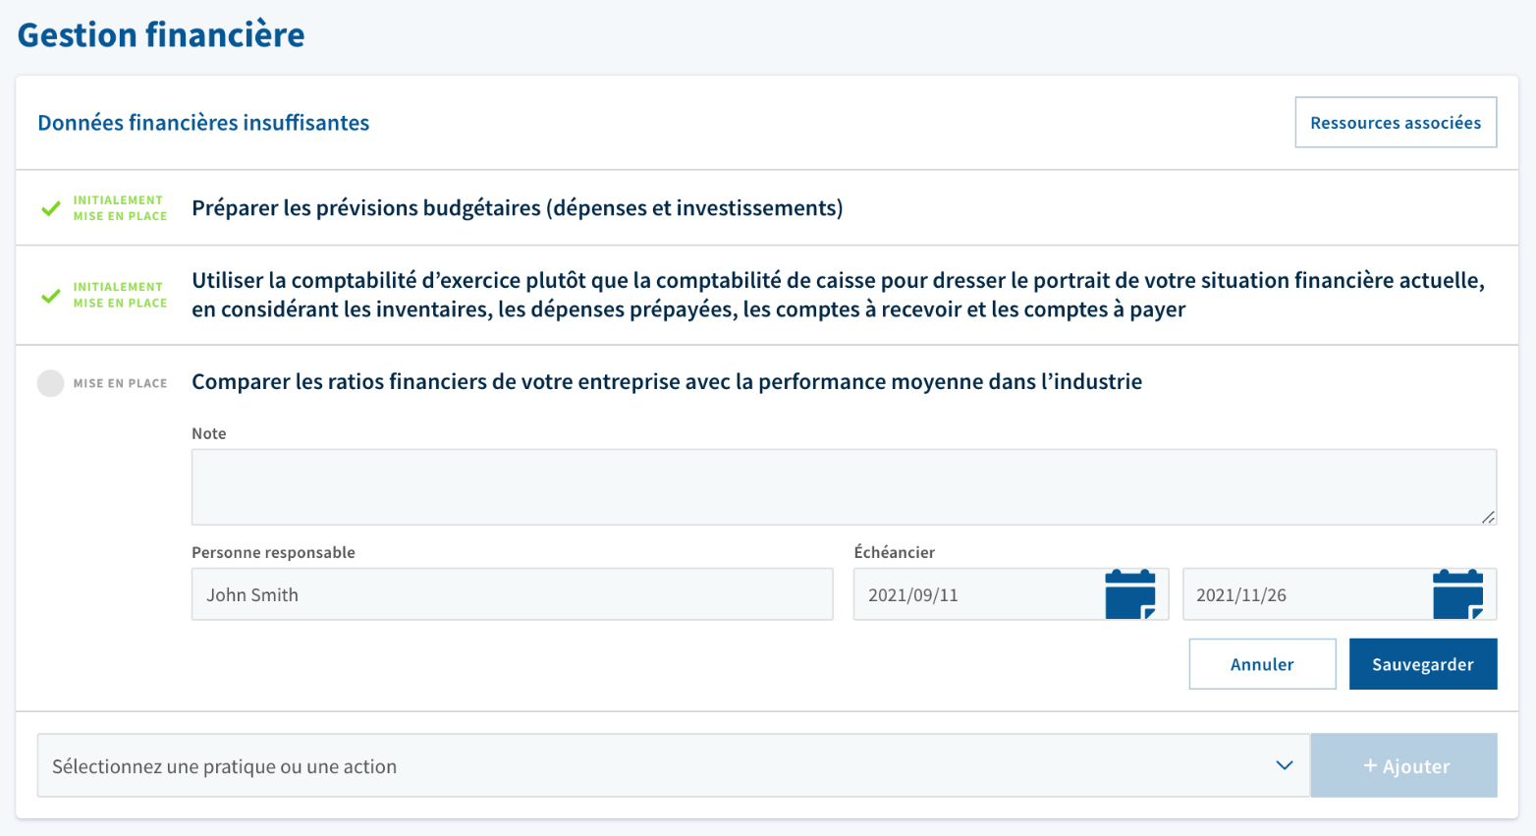Toggle the grey 'Mise en place' circle
Image resolution: width=1536 pixels, height=836 pixels.
tap(51, 383)
